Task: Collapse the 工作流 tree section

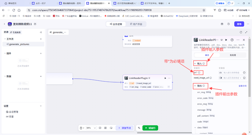Action: coord(5,39)
